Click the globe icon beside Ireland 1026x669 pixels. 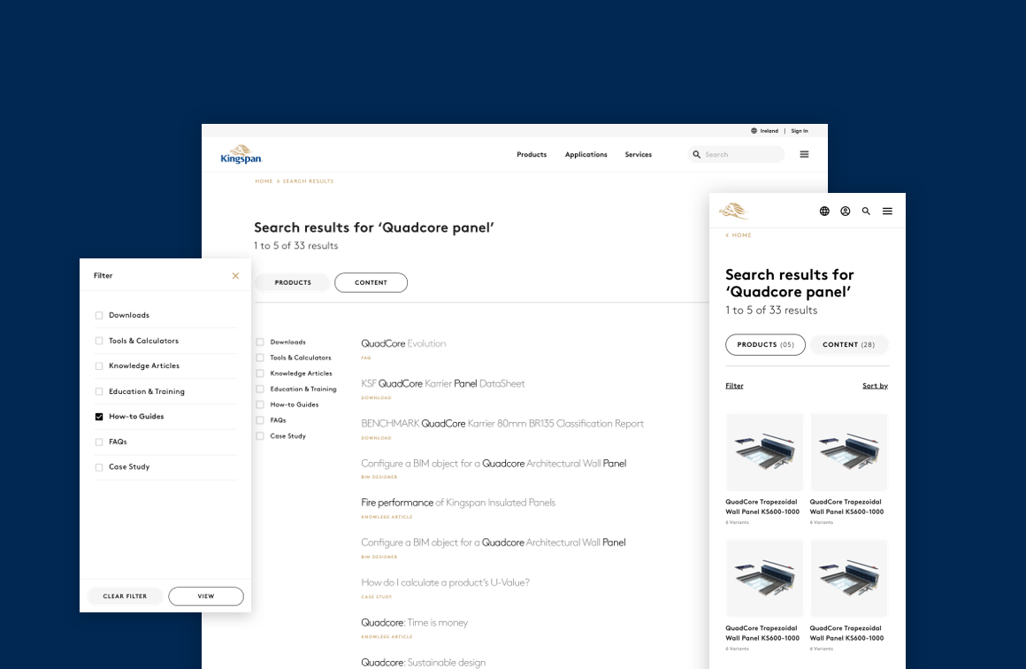(754, 131)
